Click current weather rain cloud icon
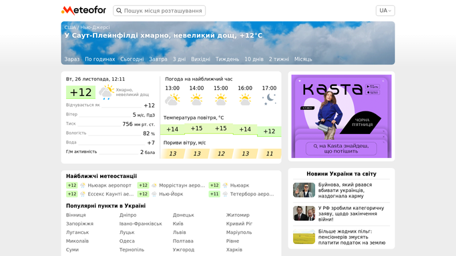Viewport: 456px width, 256px height. (x=106, y=92)
